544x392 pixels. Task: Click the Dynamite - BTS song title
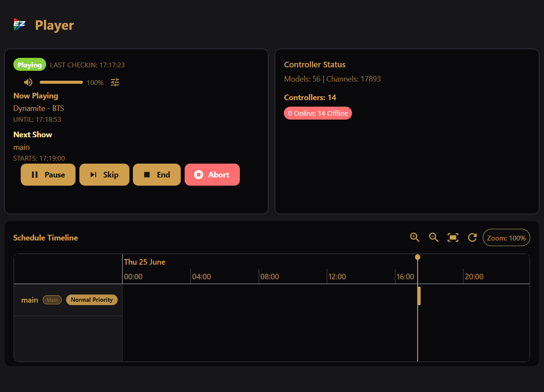click(39, 108)
